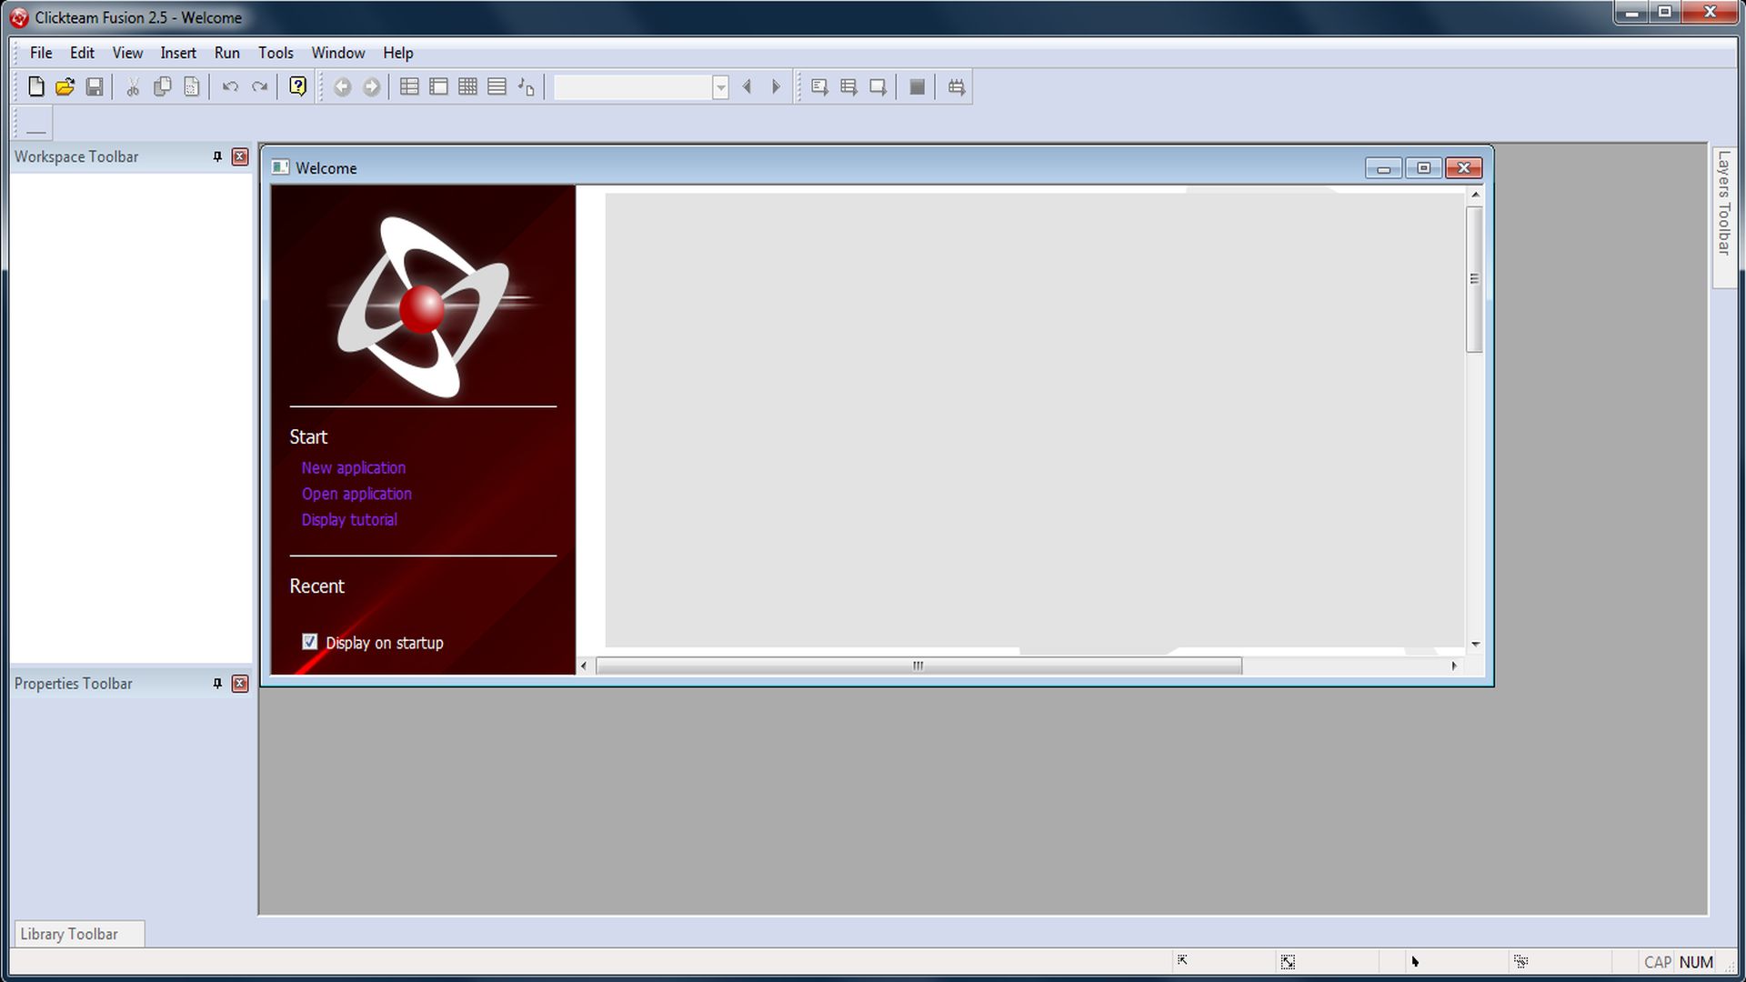1746x982 pixels.
Task: Pin the Properties Toolbar panel
Action: 216,684
